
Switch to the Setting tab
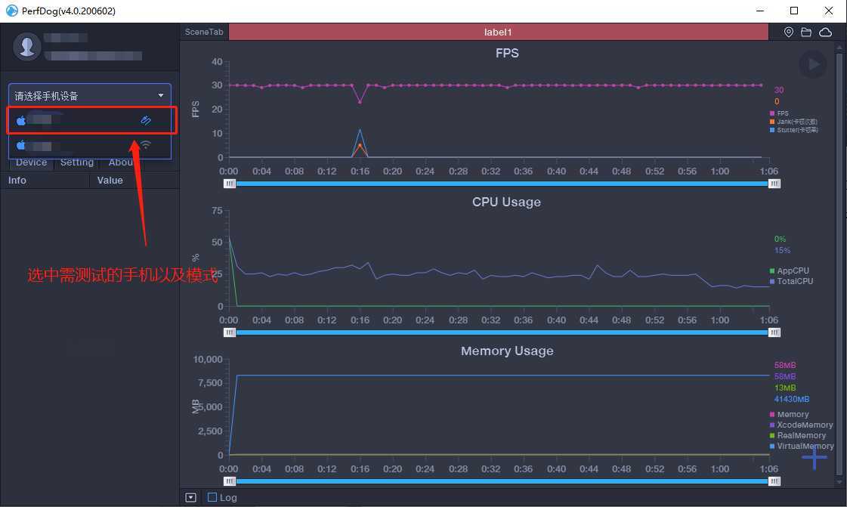point(77,162)
